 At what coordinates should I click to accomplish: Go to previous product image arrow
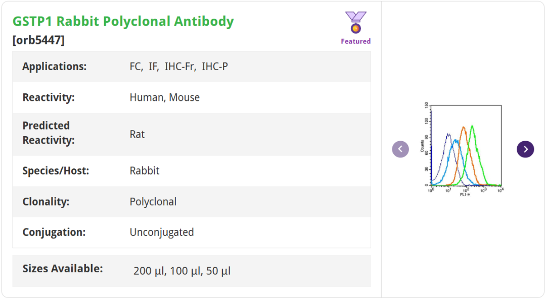(400, 149)
